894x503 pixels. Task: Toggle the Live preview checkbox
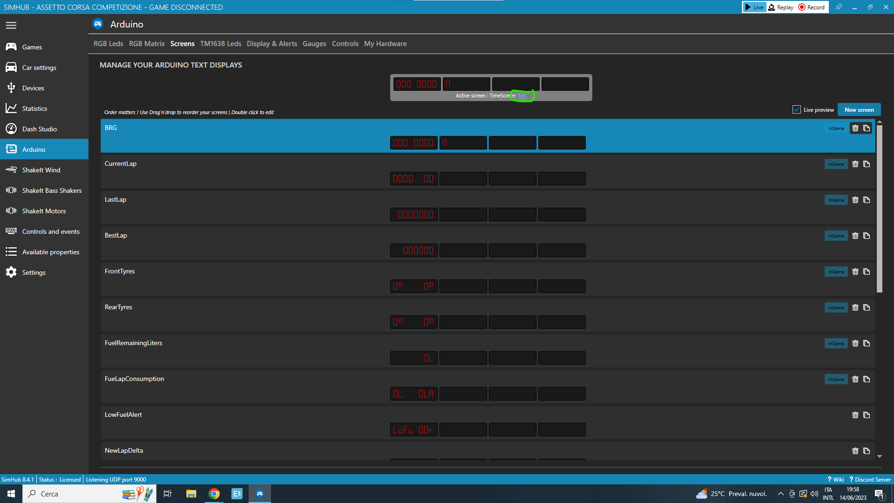pyautogui.click(x=797, y=109)
